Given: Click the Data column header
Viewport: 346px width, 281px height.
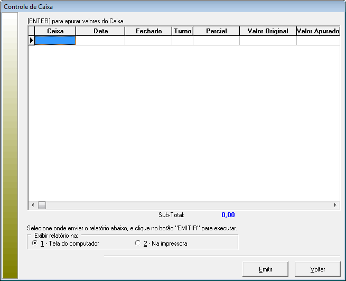Looking at the screenshot, I should 100,31.
